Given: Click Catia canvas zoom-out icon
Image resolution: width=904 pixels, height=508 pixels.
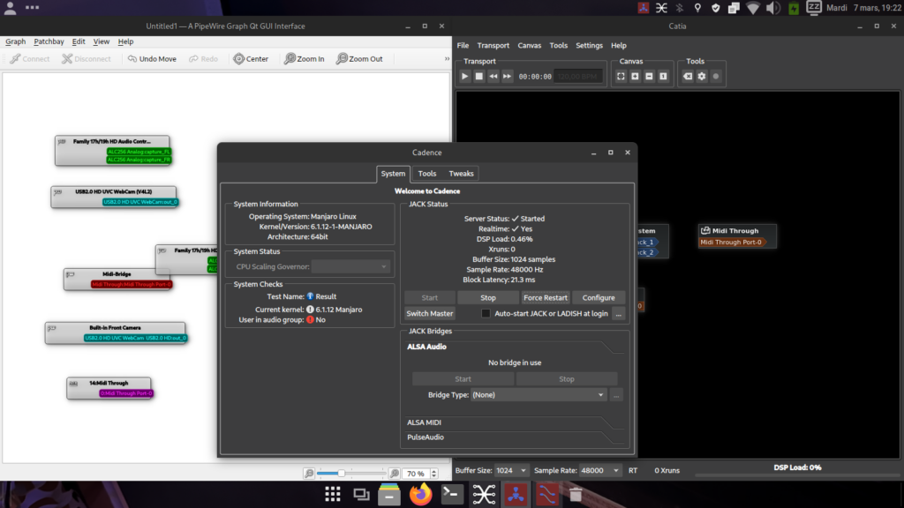Looking at the screenshot, I should 649,76.
